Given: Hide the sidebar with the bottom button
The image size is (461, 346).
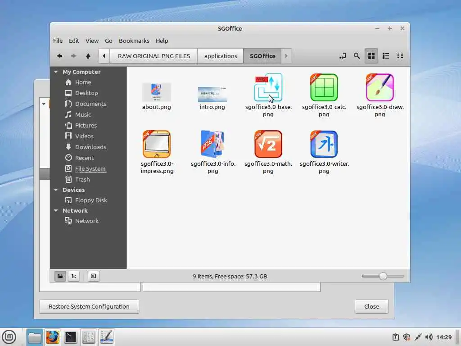Looking at the screenshot, I should pos(93,276).
